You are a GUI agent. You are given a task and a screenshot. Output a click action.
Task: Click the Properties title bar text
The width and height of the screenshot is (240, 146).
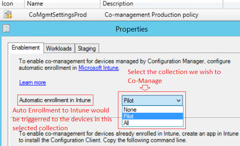pyautogui.click(x=132, y=29)
